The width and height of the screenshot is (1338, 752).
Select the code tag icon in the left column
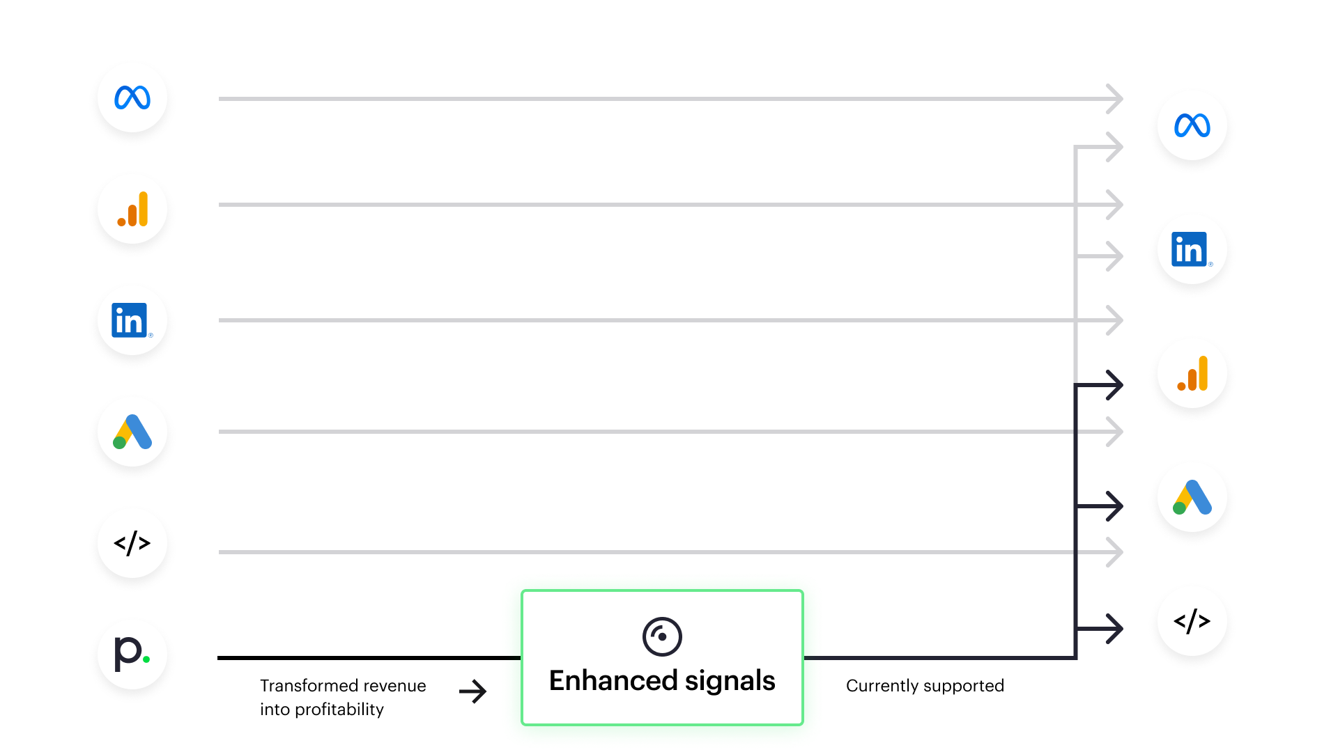(132, 543)
